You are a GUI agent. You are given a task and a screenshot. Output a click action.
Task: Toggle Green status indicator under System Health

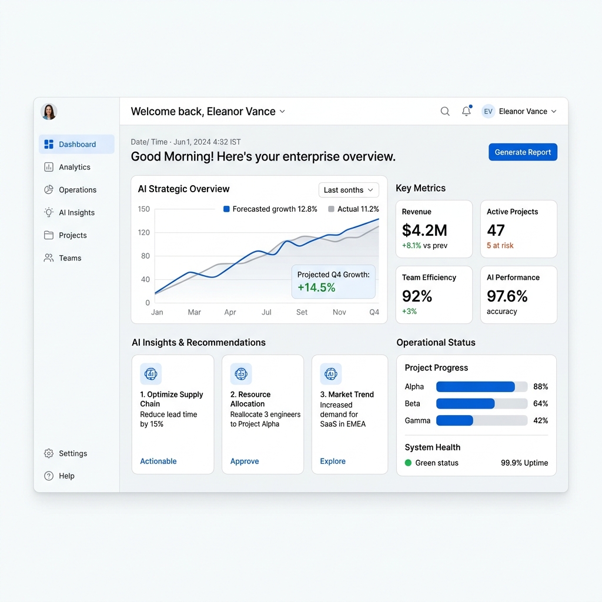pyautogui.click(x=409, y=463)
